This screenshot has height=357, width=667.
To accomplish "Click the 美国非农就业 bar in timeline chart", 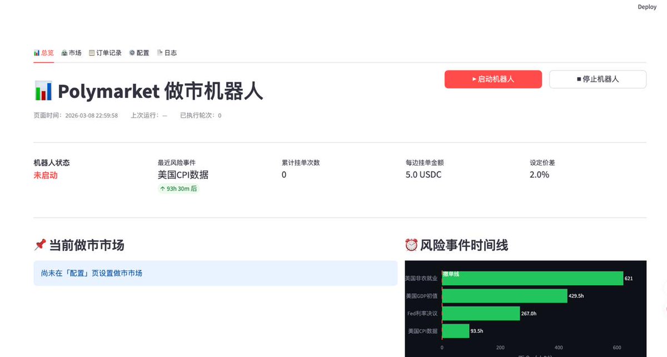I will (532, 278).
